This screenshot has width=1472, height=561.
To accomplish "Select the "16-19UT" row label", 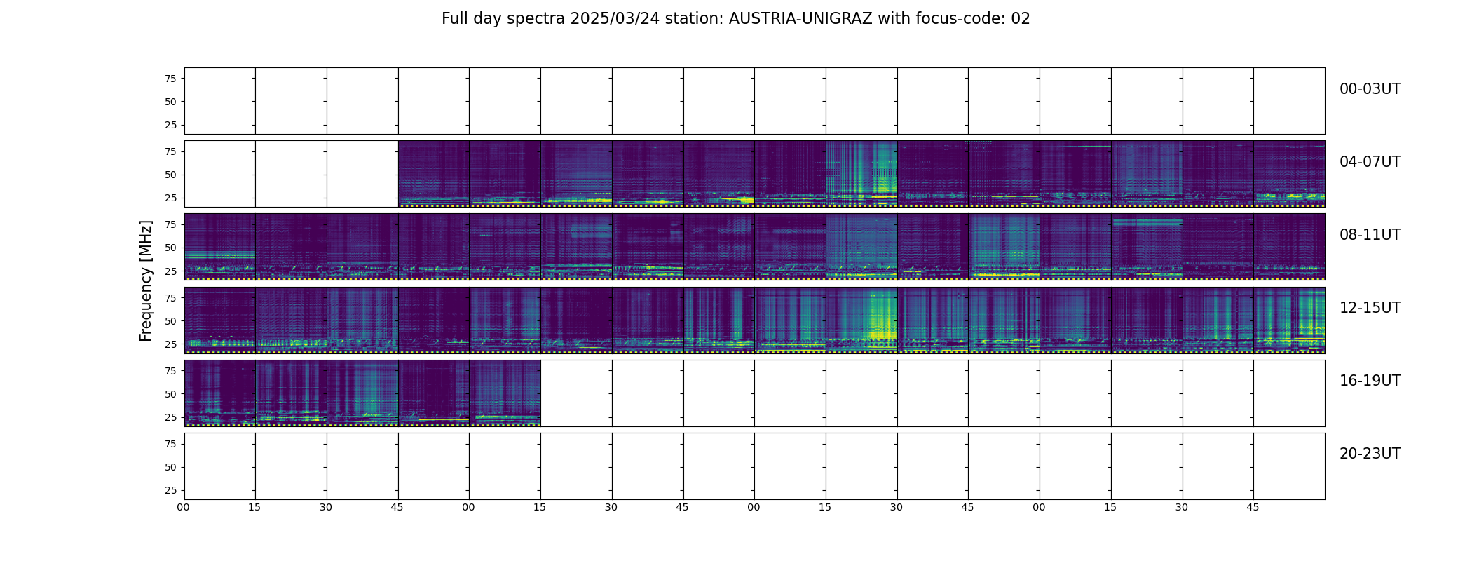I will click(1370, 381).
